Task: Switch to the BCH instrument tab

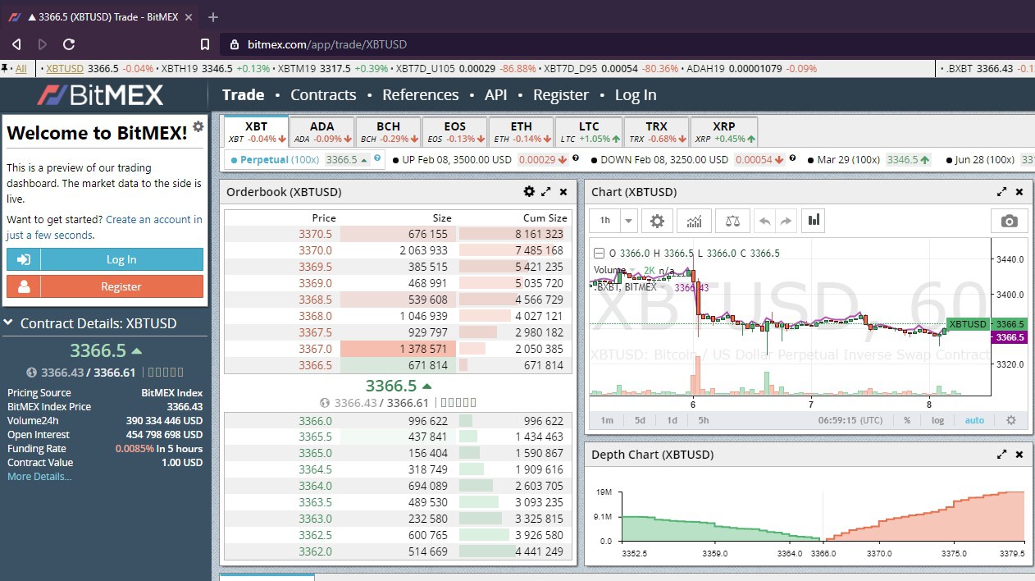Action: 388,131
